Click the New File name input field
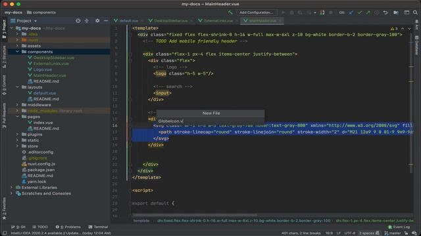 click(x=210, y=121)
